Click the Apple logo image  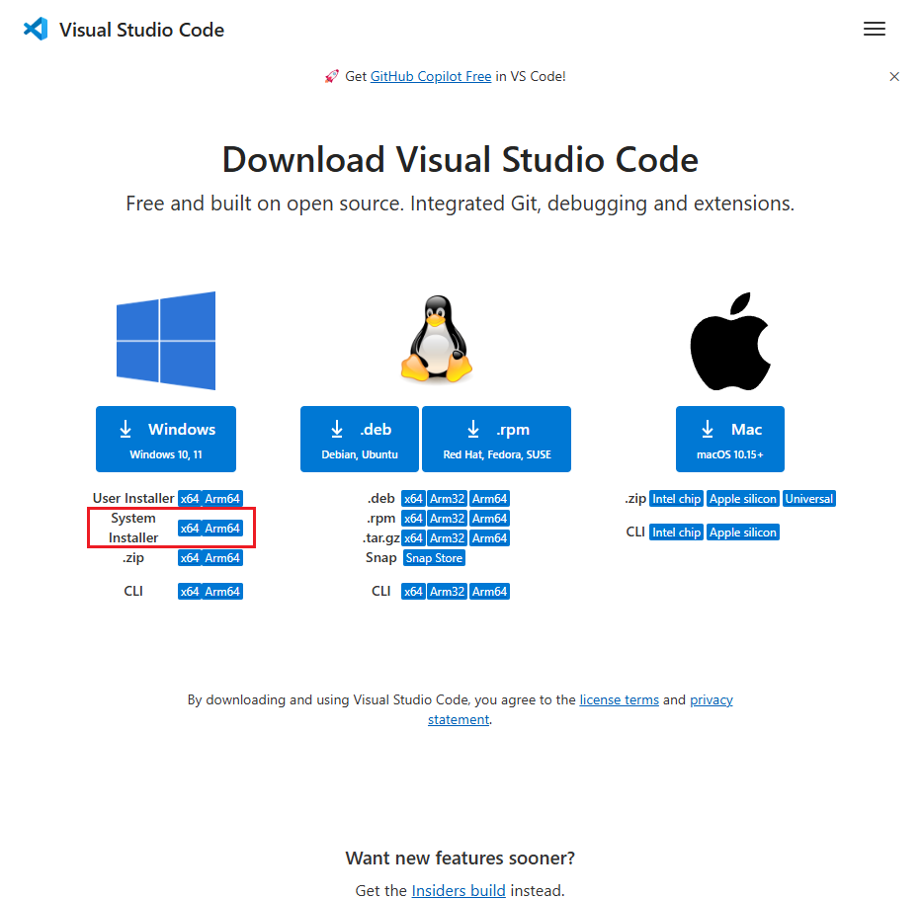coord(729,340)
